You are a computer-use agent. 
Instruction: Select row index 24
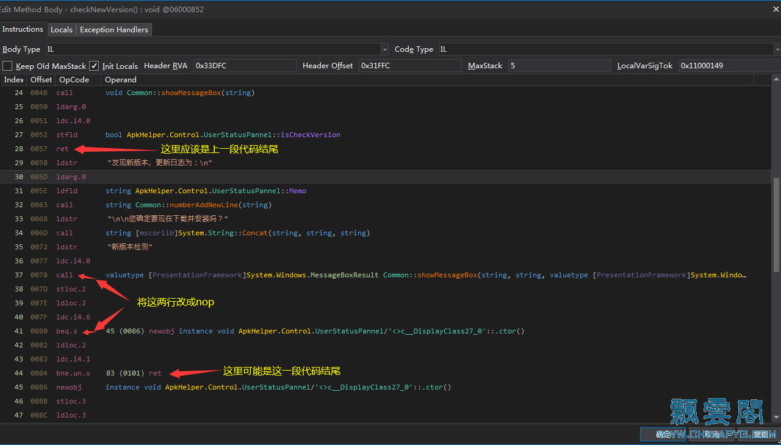pyautogui.click(x=18, y=93)
